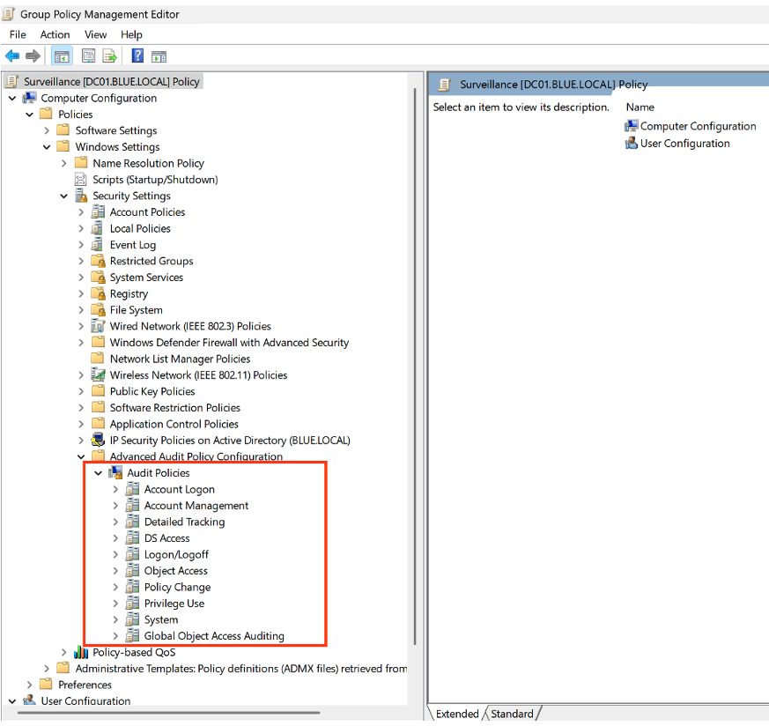
Task: Select Global Object Access Auditing item
Action: click(214, 636)
